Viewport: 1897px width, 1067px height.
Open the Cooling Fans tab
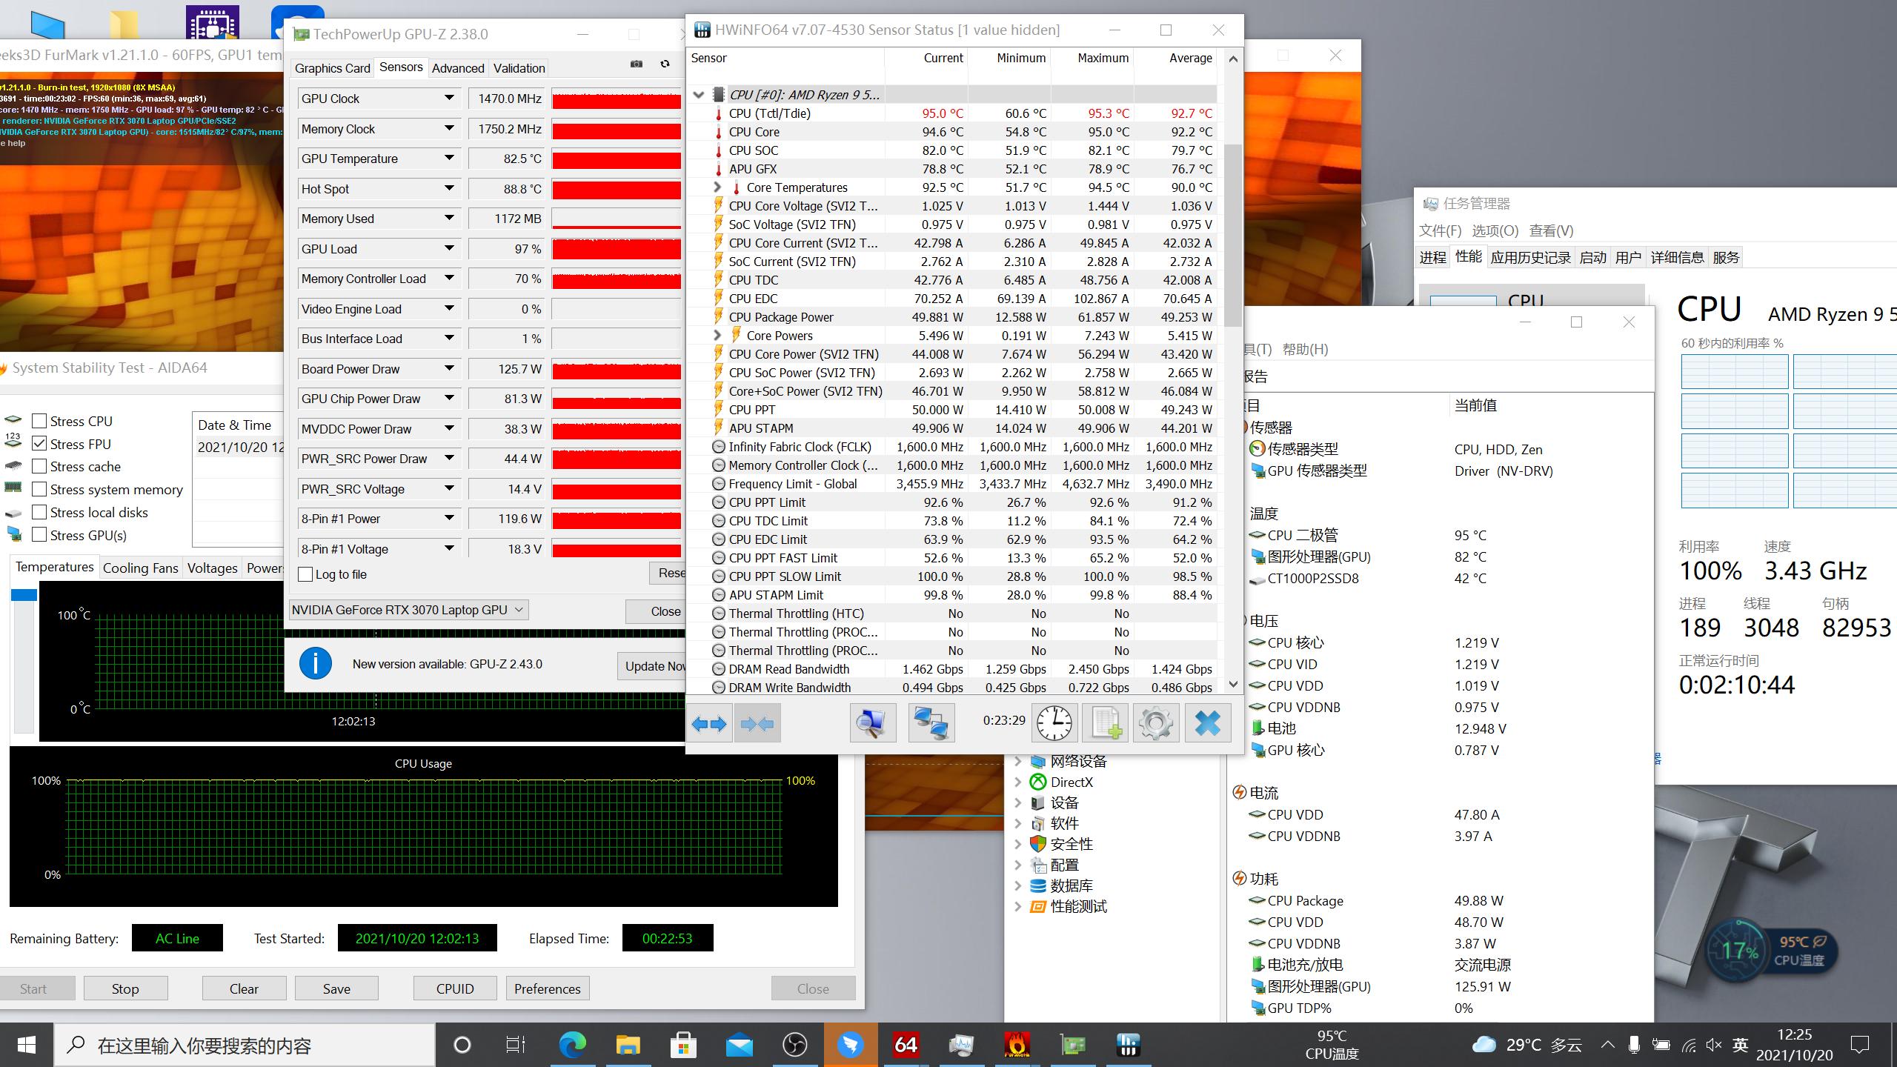coord(140,568)
